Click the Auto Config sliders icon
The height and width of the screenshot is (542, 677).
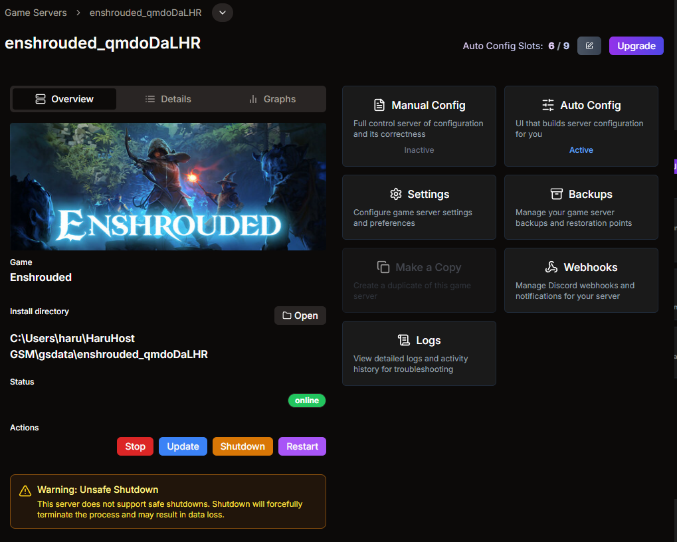tap(548, 106)
